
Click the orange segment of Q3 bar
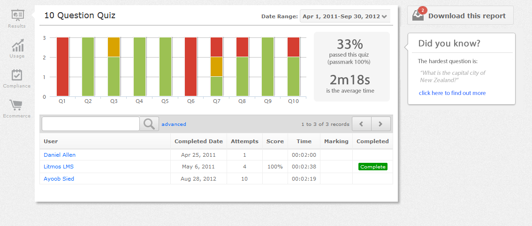coord(114,47)
